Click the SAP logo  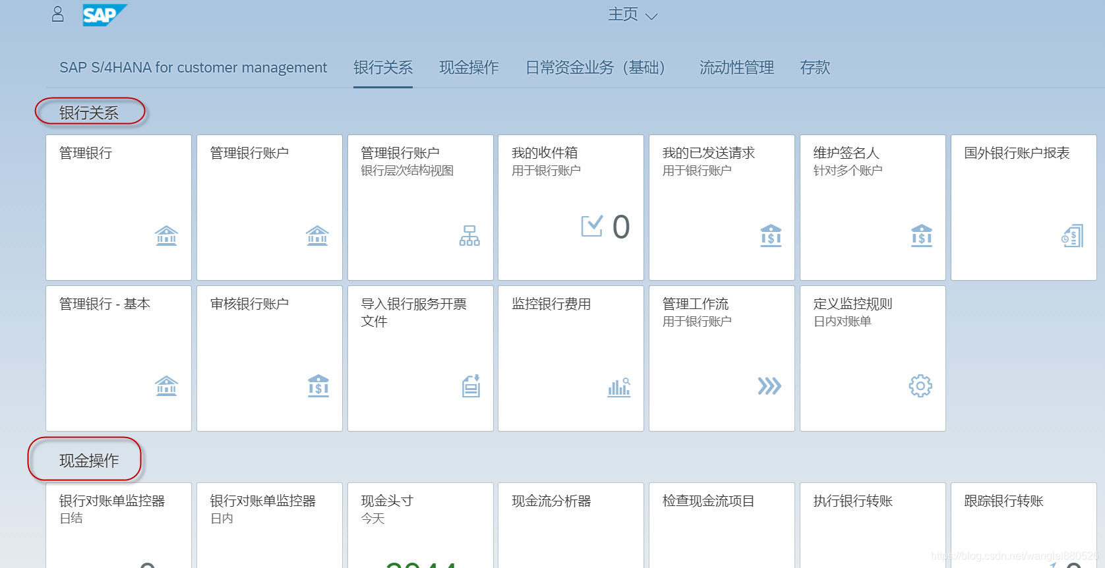(x=104, y=15)
